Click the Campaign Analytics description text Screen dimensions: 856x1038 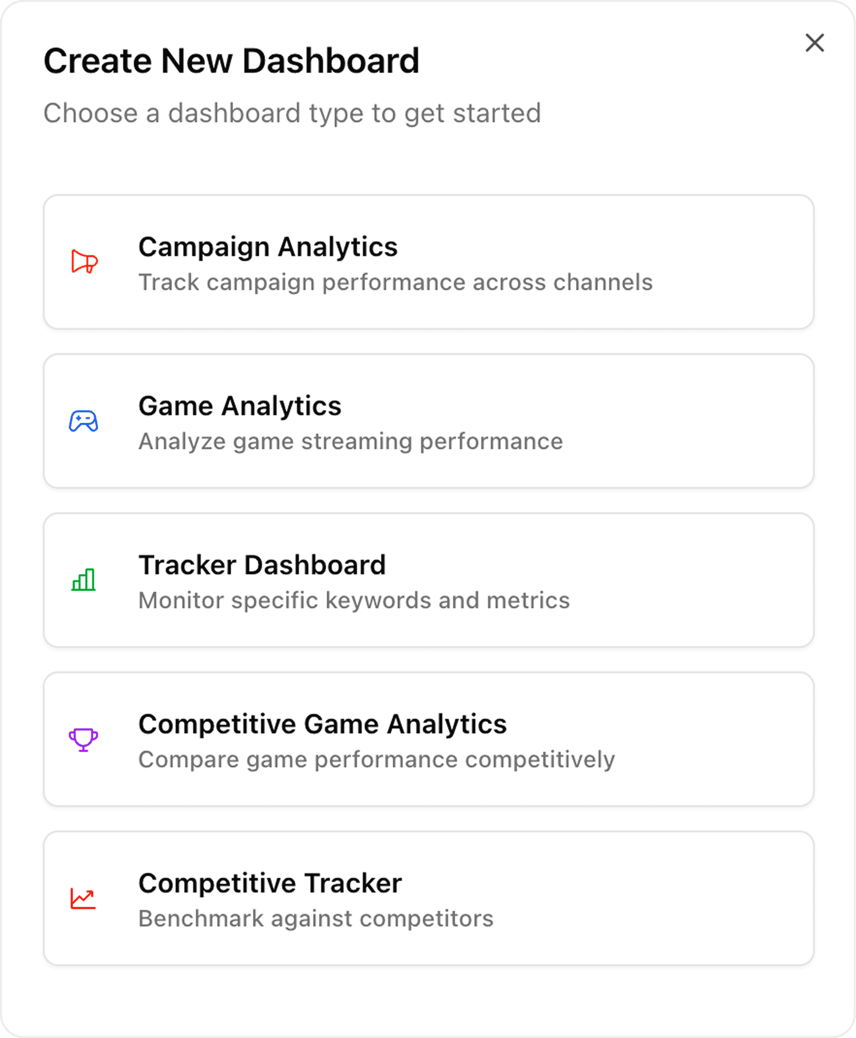396,282
